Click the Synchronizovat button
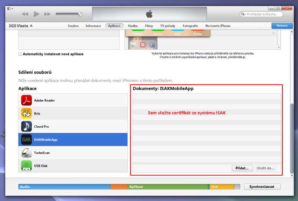298x201 pixels. (x=262, y=187)
